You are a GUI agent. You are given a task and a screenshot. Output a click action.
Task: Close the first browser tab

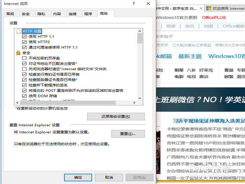201,8
